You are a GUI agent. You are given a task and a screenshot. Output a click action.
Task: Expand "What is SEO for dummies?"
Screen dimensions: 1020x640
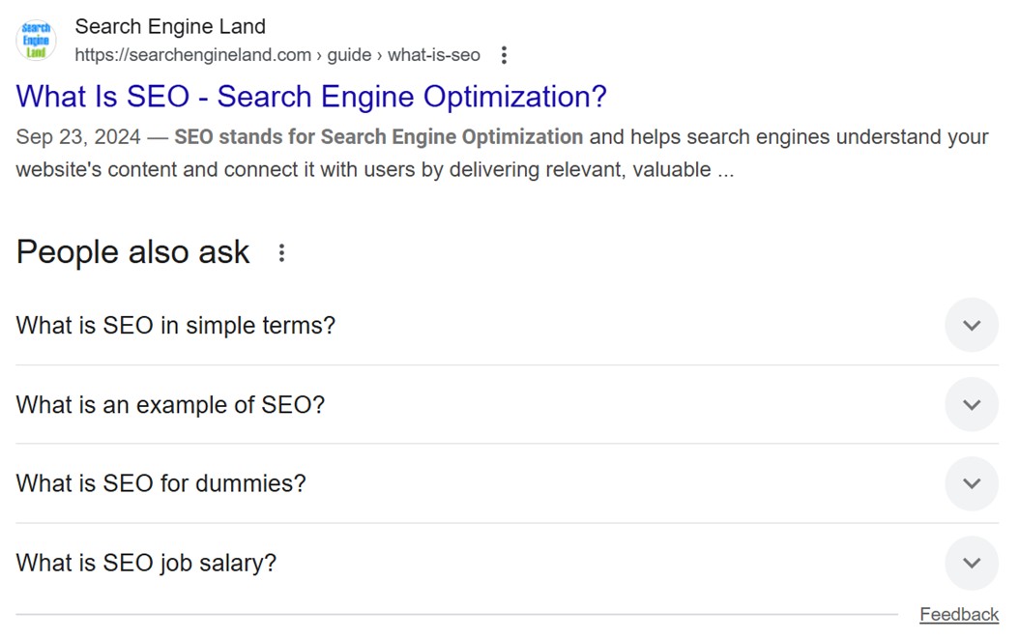pyautogui.click(x=971, y=483)
